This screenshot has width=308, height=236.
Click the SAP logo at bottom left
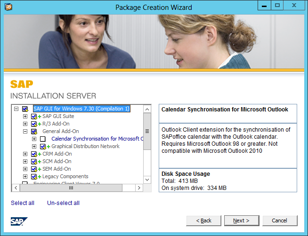(19, 221)
